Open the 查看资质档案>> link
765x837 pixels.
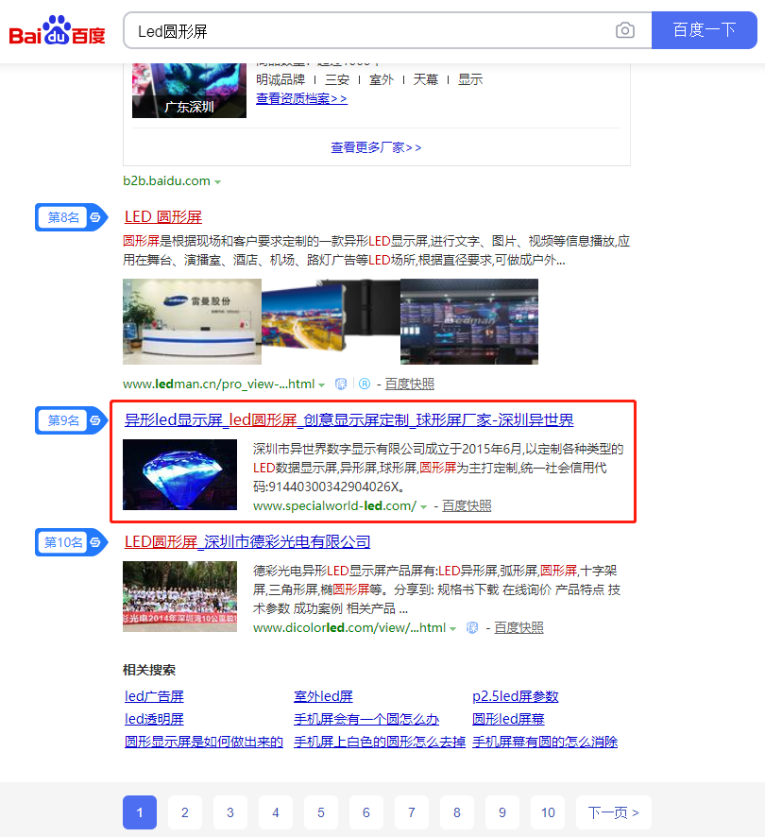tap(301, 99)
